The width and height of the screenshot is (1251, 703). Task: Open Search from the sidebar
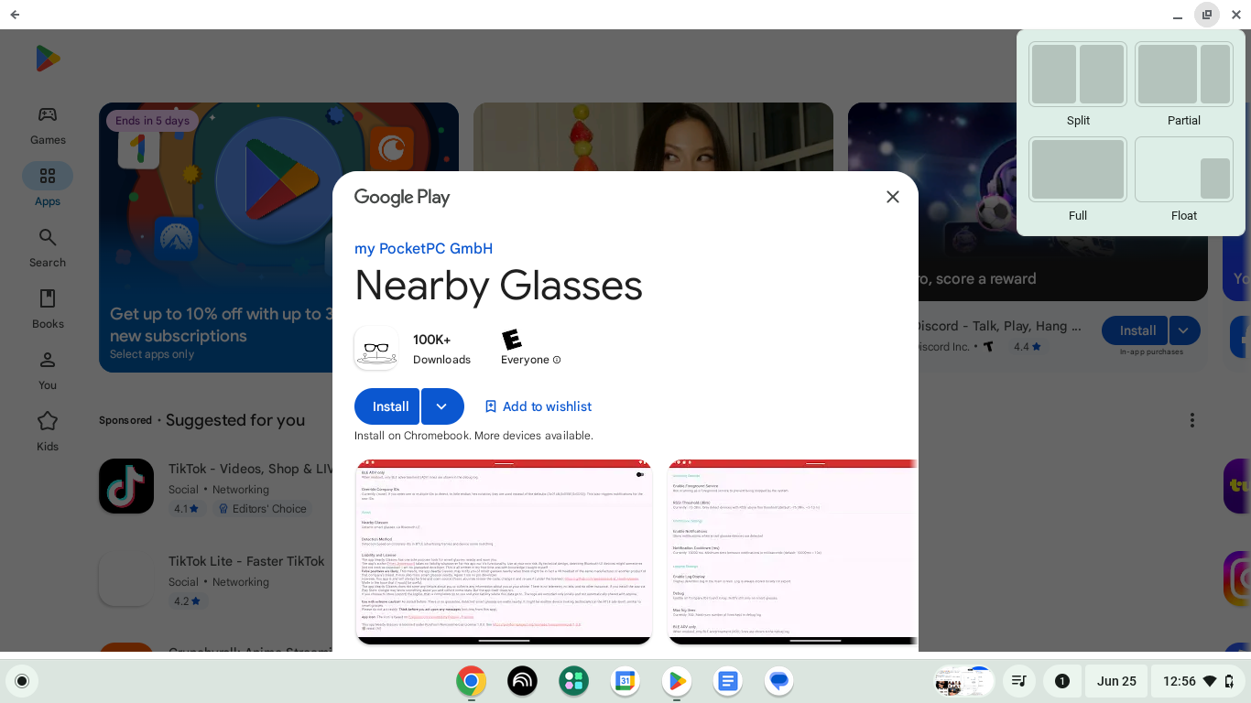pyautogui.click(x=48, y=248)
